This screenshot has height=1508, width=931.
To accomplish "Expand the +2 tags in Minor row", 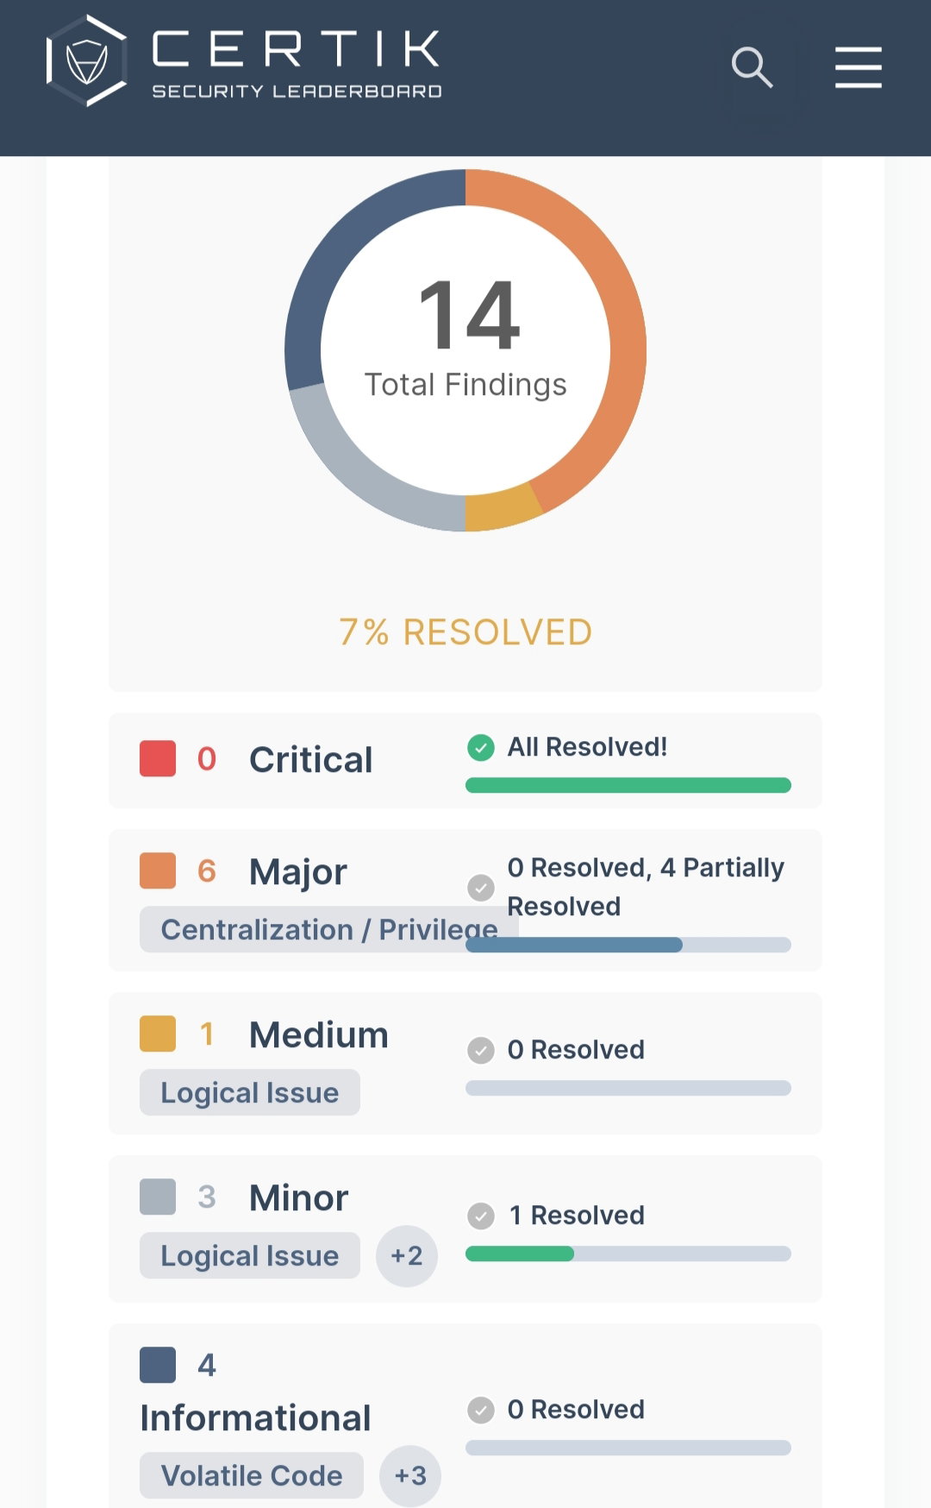I will [x=407, y=1256].
